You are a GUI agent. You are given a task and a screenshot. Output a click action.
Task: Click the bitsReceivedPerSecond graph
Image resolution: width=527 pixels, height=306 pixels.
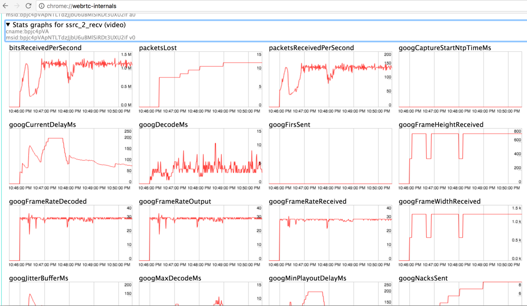click(70, 79)
